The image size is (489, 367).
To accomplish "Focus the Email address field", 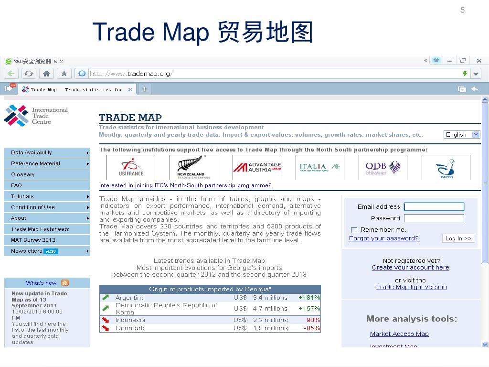I will click(x=434, y=206).
